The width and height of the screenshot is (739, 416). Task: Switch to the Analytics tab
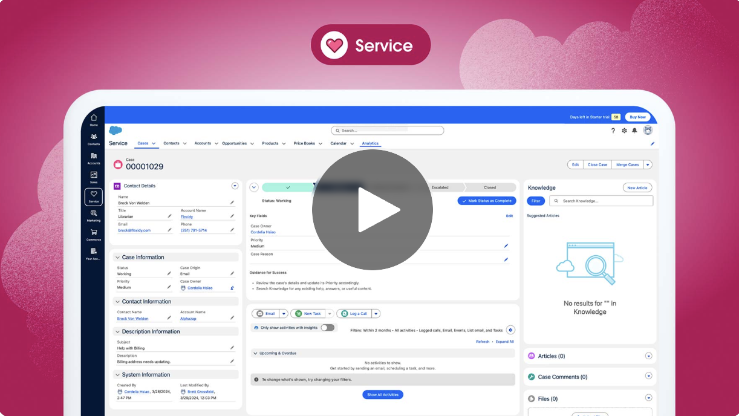click(370, 144)
